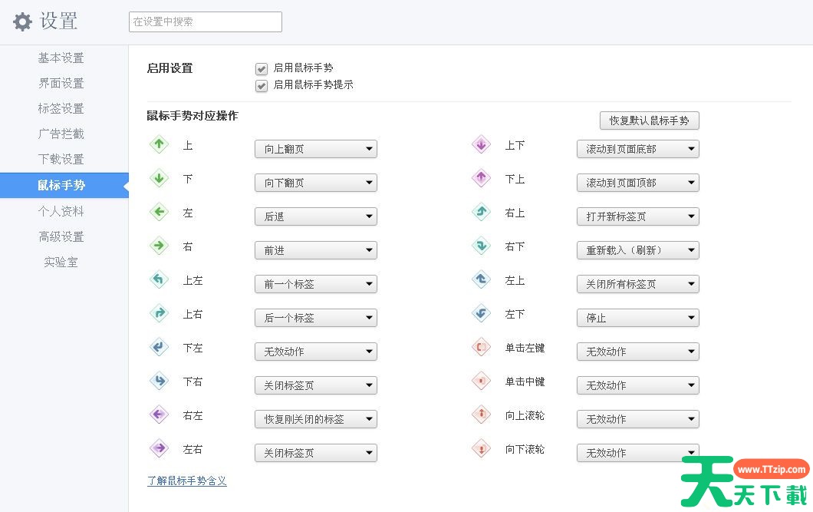813x512 pixels.
Task: Click the 了解鼠标手势含义 link
Action: [x=186, y=481]
